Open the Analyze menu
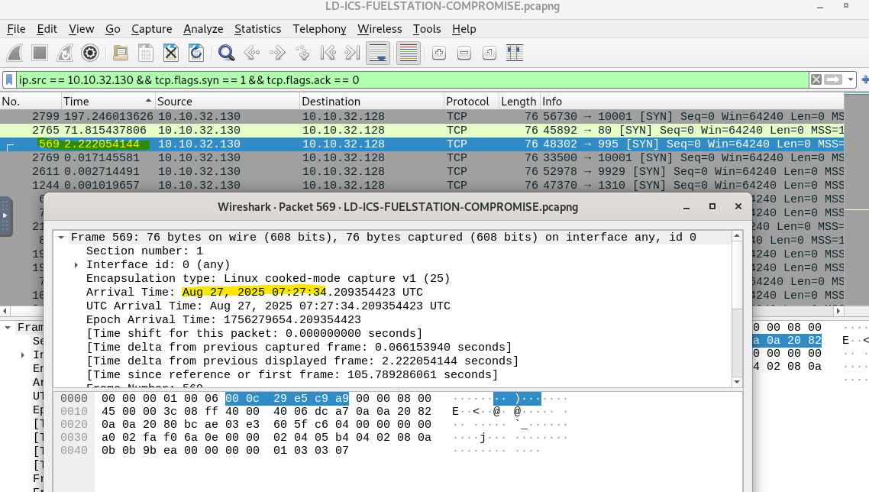 click(203, 29)
